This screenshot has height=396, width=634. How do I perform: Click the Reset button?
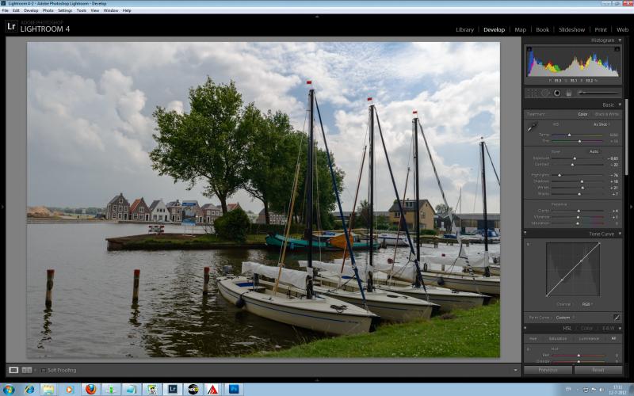point(598,370)
